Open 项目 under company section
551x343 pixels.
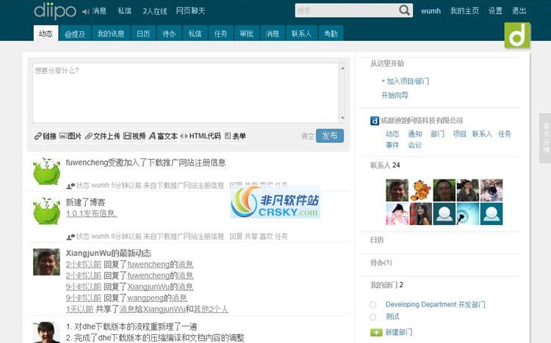[x=459, y=134]
